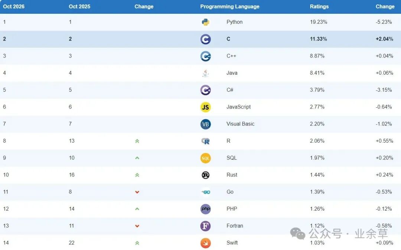The width and height of the screenshot is (401, 250).
Task: Click the "Programming Language" column header
Action: pos(230,6)
